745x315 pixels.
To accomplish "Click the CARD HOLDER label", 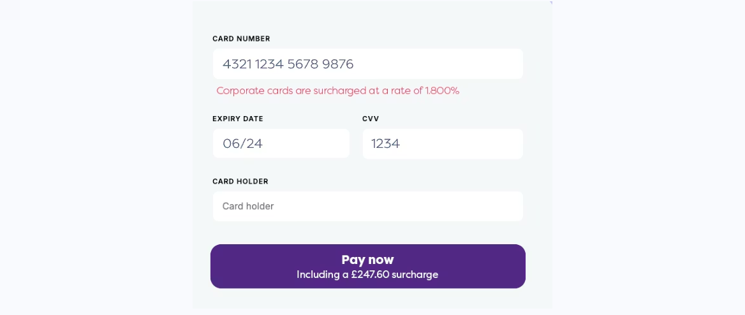I will pos(240,181).
